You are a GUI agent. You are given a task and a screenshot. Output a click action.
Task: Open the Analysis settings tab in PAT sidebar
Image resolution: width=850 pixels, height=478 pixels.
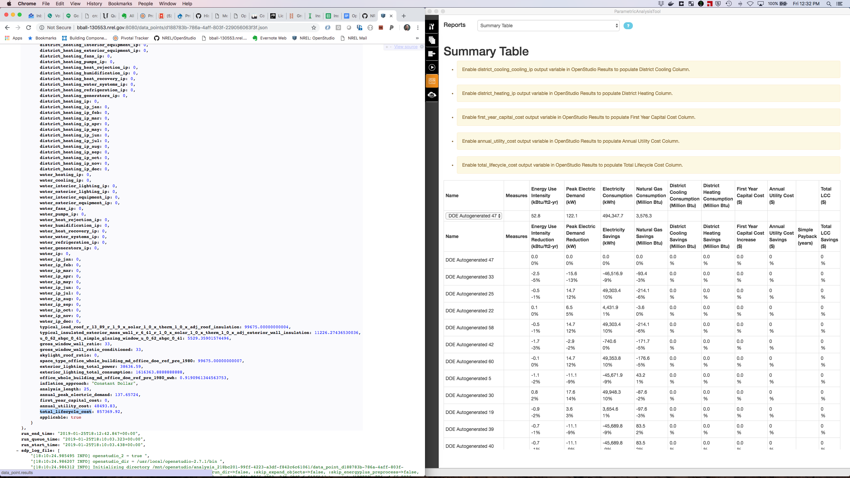(432, 27)
